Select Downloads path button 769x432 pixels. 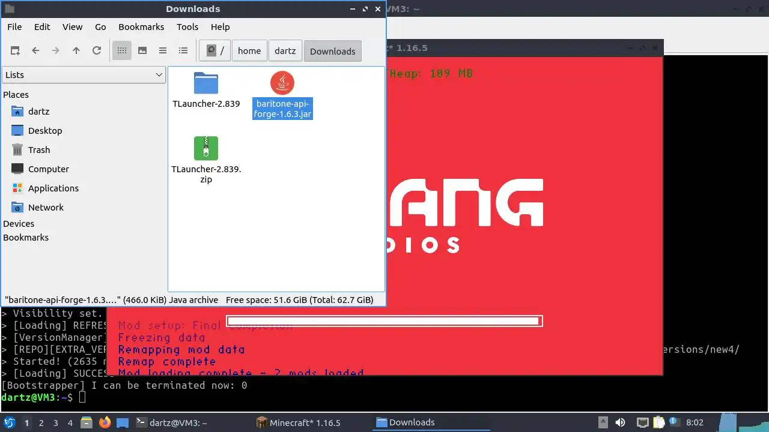point(333,51)
